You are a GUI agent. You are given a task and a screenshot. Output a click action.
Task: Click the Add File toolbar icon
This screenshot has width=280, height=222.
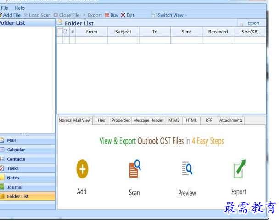point(1,15)
